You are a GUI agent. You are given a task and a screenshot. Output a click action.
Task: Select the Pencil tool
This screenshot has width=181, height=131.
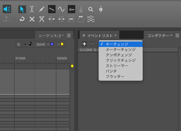(42, 9)
